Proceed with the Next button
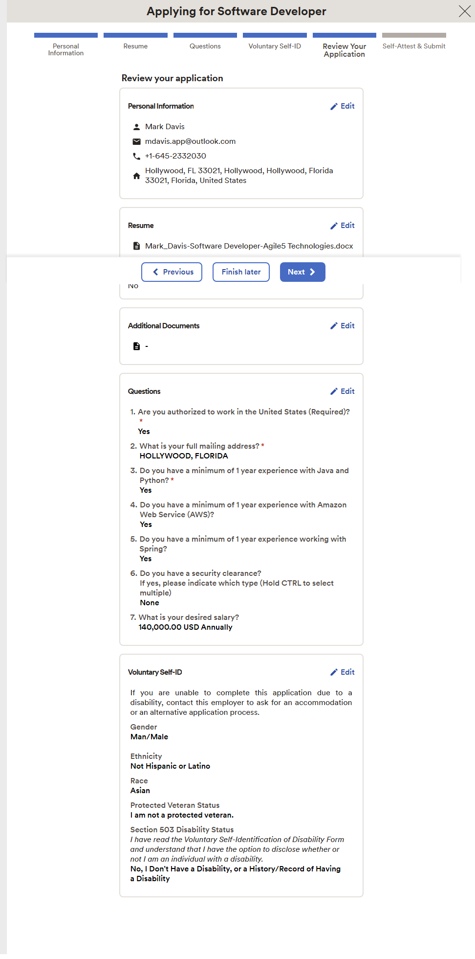 click(x=302, y=272)
